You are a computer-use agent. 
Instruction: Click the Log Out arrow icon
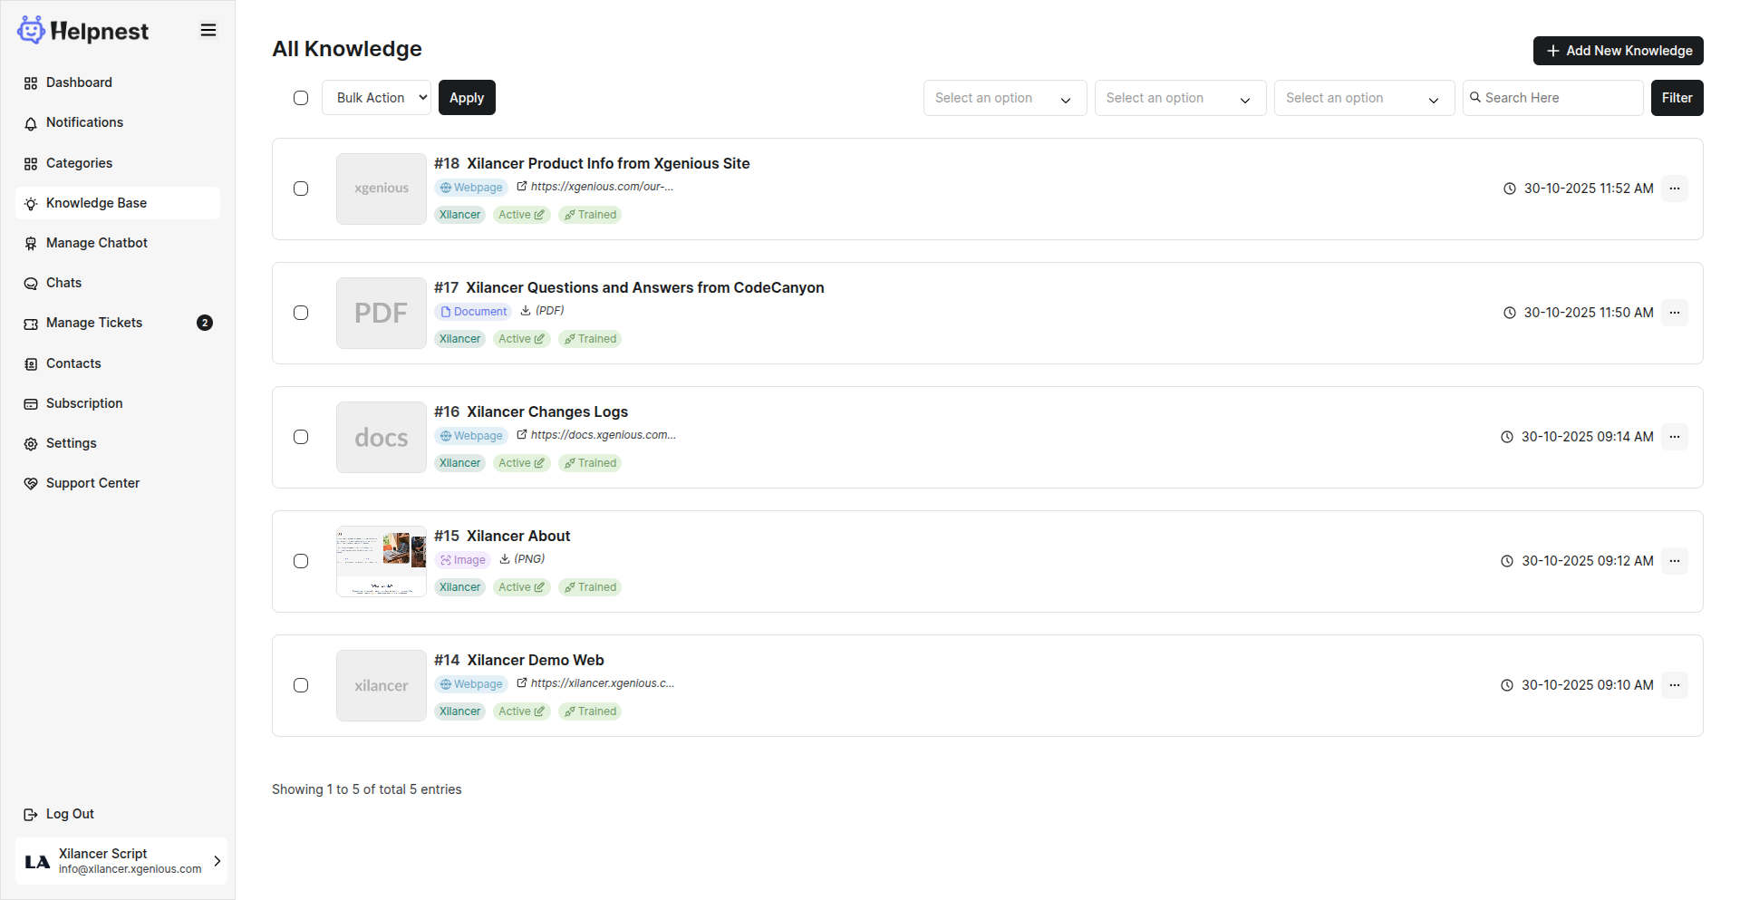tap(31, 815)
